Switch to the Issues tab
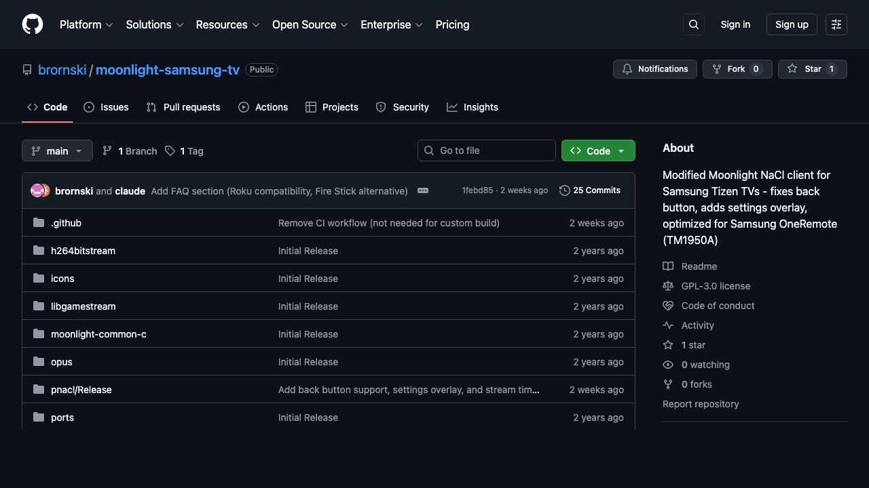869x488 pixels. pyautogui.click(x=106, y=107)
